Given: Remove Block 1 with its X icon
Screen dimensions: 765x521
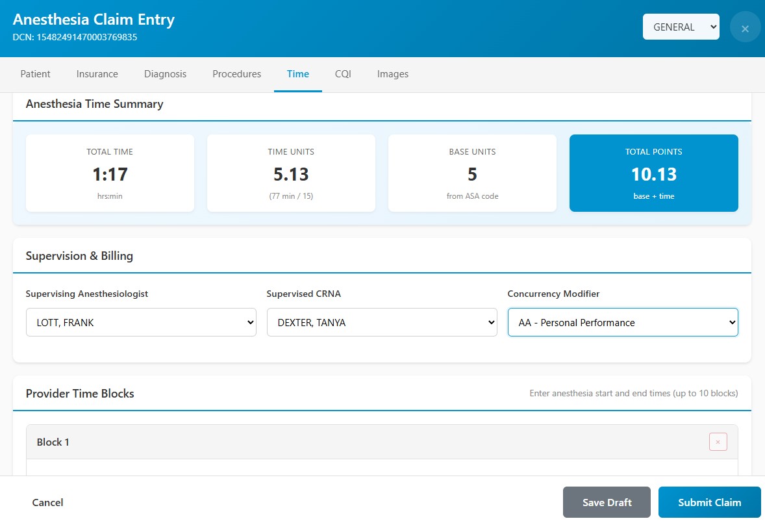Looking at the screenshot, I should coord(718,442).
